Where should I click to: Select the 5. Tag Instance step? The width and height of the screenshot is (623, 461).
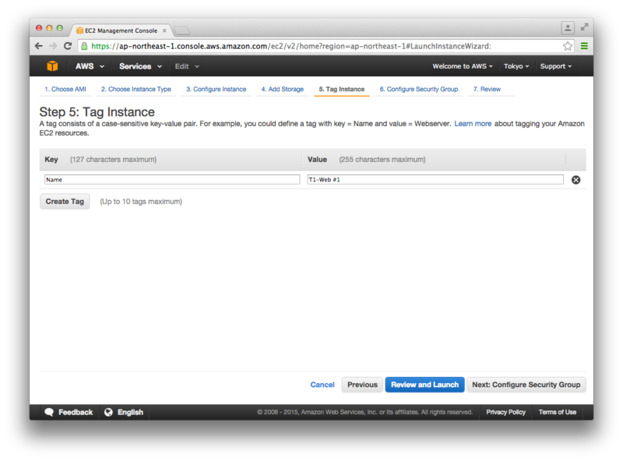click(x=342, y=89)
